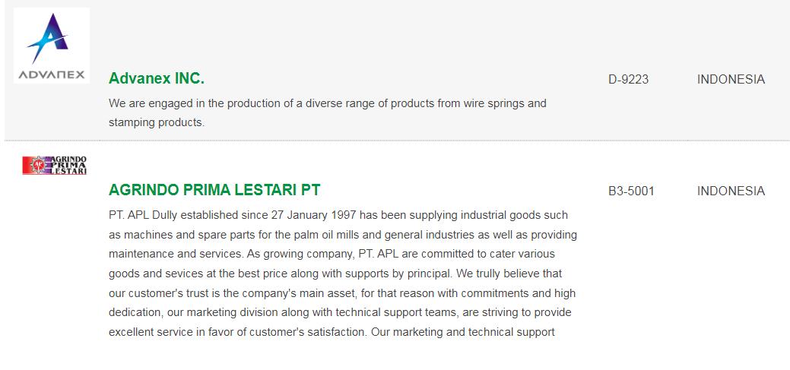790x370 pixels.
Task: Select booth number B3-5001
Action: click(x=631, y=191)
